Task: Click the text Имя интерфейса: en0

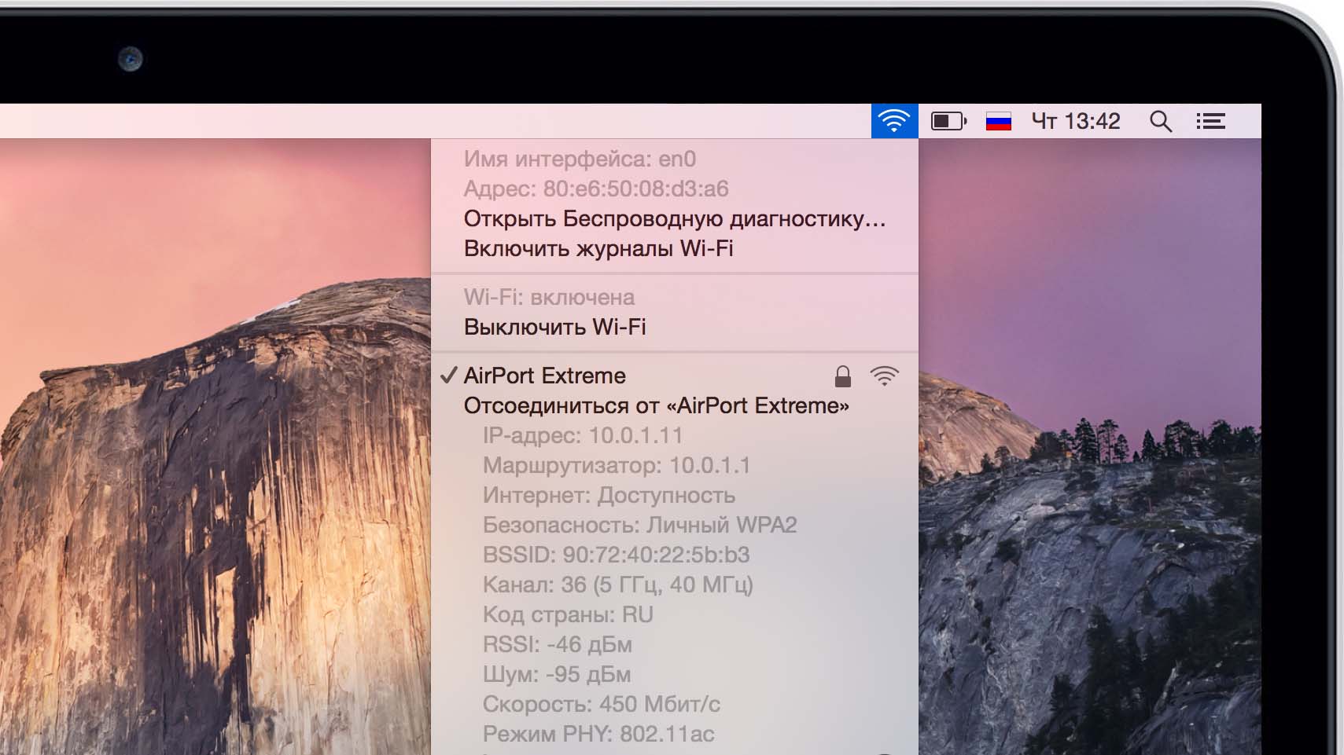Action: pyautogui.click(x=580, y=159)
